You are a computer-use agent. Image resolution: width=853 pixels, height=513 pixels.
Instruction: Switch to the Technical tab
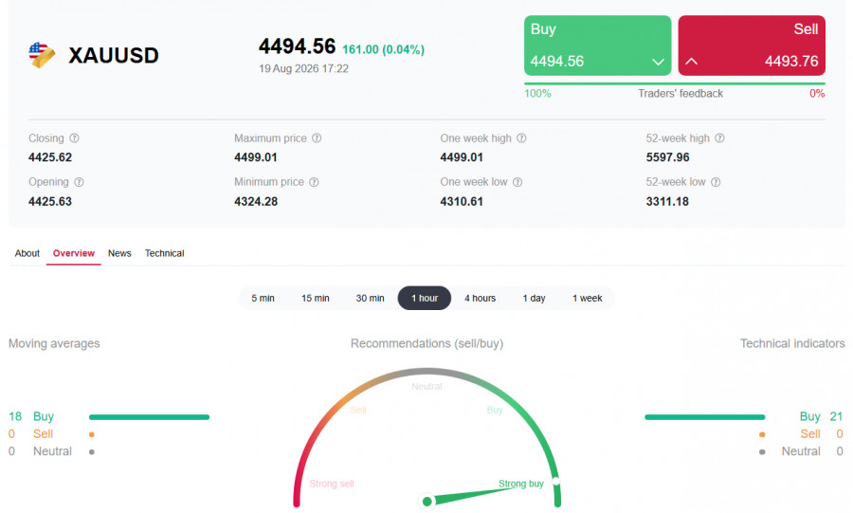(x=164, y=253)
